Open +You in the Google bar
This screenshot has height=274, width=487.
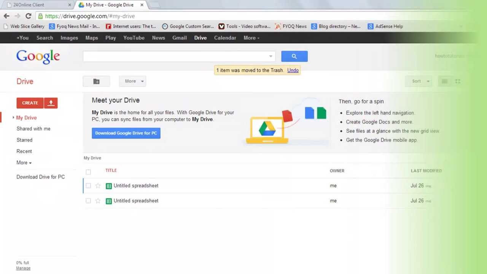point(22,38)
